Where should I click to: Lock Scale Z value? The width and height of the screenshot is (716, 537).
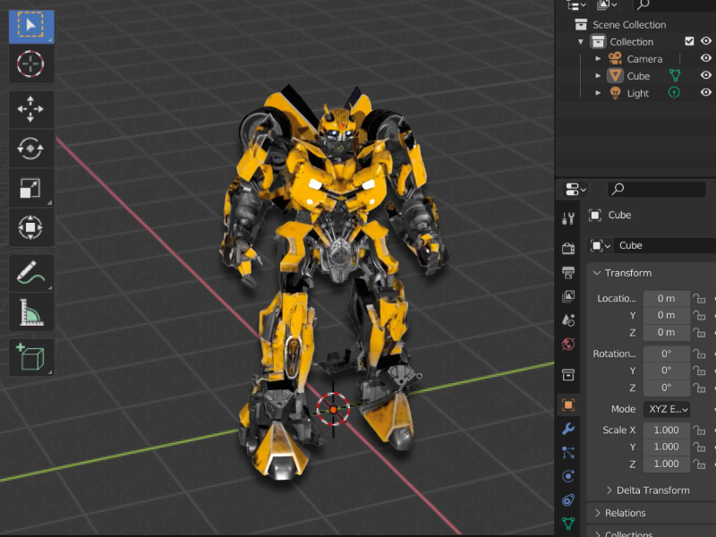click(699, 465)
